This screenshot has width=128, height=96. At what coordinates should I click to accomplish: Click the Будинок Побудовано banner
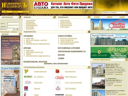pos(10,81)
